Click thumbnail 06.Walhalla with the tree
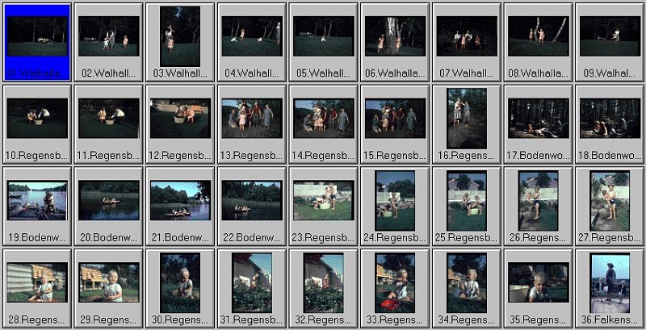 click(x=395, y=36)
